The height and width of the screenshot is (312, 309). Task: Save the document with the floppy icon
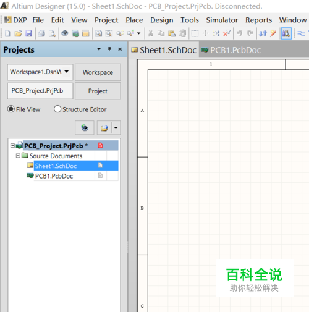[x=28, y=33]
